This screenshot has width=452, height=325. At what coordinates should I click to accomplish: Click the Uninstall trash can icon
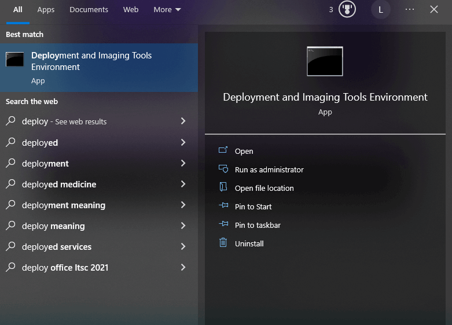click(223, 242)
